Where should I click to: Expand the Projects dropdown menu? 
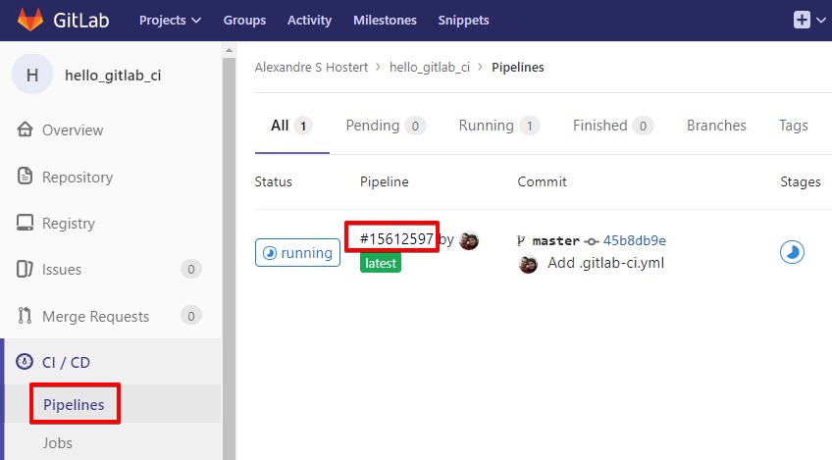pos(170,20)
